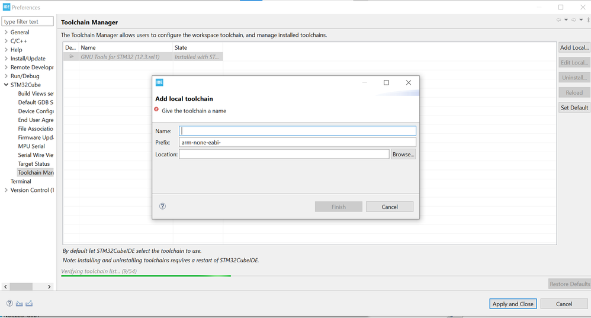The height and width of the screenshot is (318, 591).
Task: Click the left scroll arrow in preferences tree
Action: click(6, 287)
